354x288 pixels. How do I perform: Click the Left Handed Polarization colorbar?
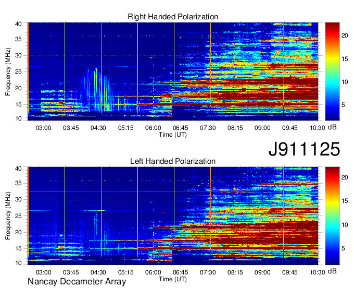(x=332, y=216)
